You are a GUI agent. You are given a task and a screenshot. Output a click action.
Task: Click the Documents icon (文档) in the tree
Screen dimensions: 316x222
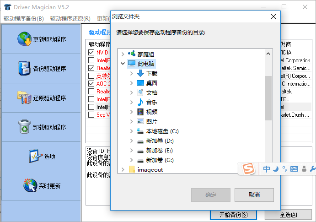point(140,92)
